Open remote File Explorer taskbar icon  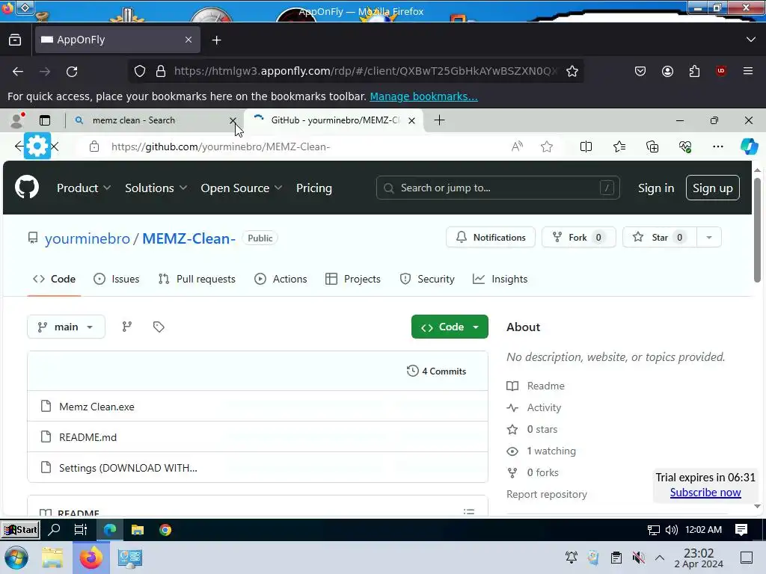tap(138, 530)
